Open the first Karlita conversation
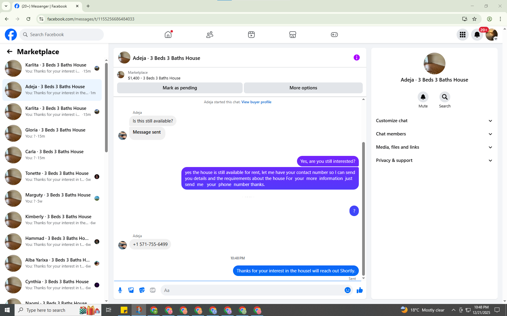Image resolution: width=507 pixels, height=316 pixels. click(x=52, y=68)
